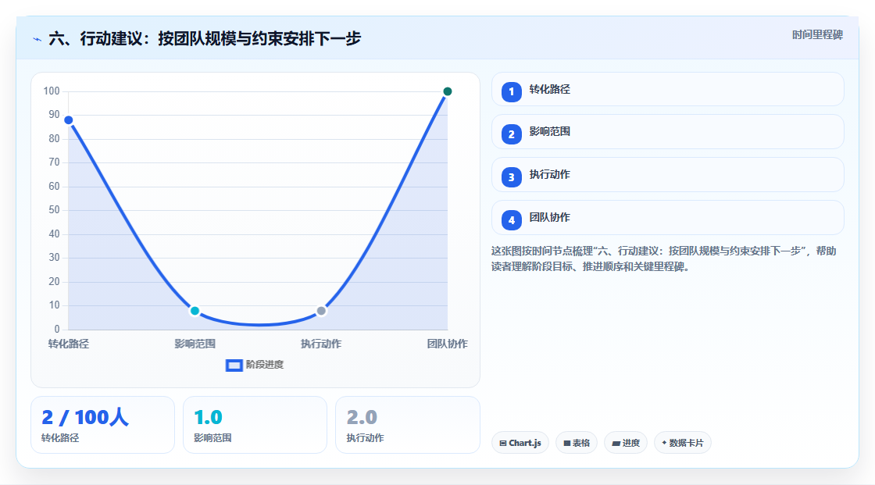
Task: Click the x-axis label 转化路径
Action: (69, 344)
